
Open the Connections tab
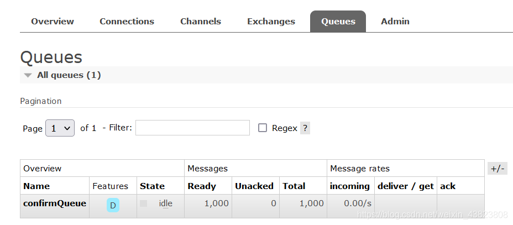(127, 22)
